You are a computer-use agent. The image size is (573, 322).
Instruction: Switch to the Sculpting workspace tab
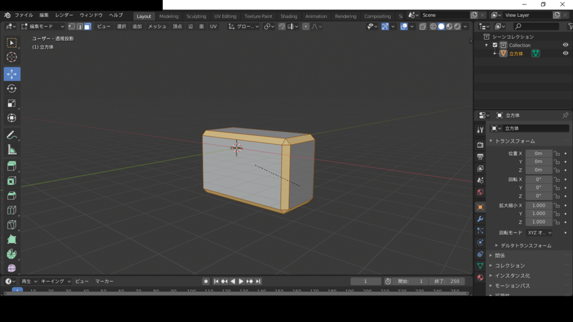(196, 16)
